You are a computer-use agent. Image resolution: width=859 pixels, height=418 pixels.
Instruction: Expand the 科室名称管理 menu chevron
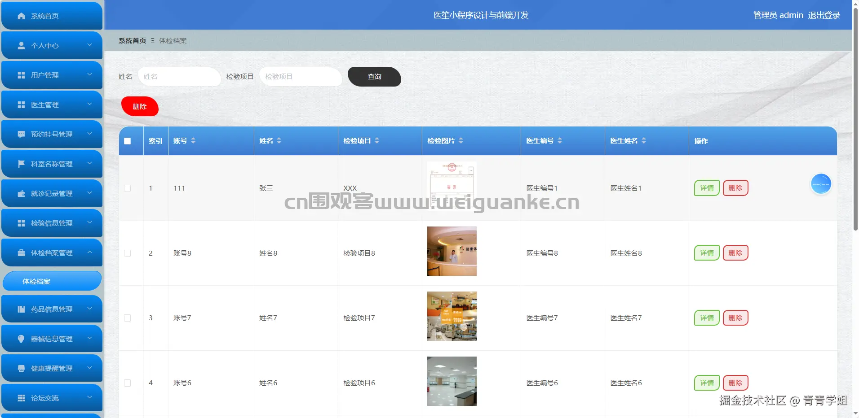click(89, 163)
